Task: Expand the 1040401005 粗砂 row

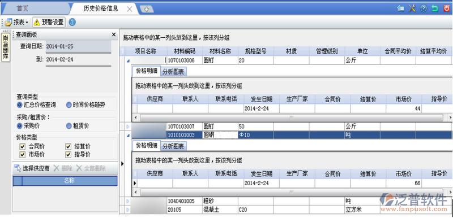Action: pyautogui.click(x=128, y=201)
